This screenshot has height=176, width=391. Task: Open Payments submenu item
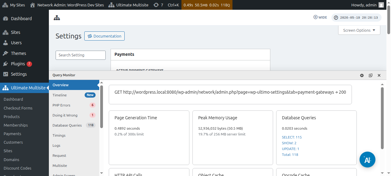pos(24,134)
